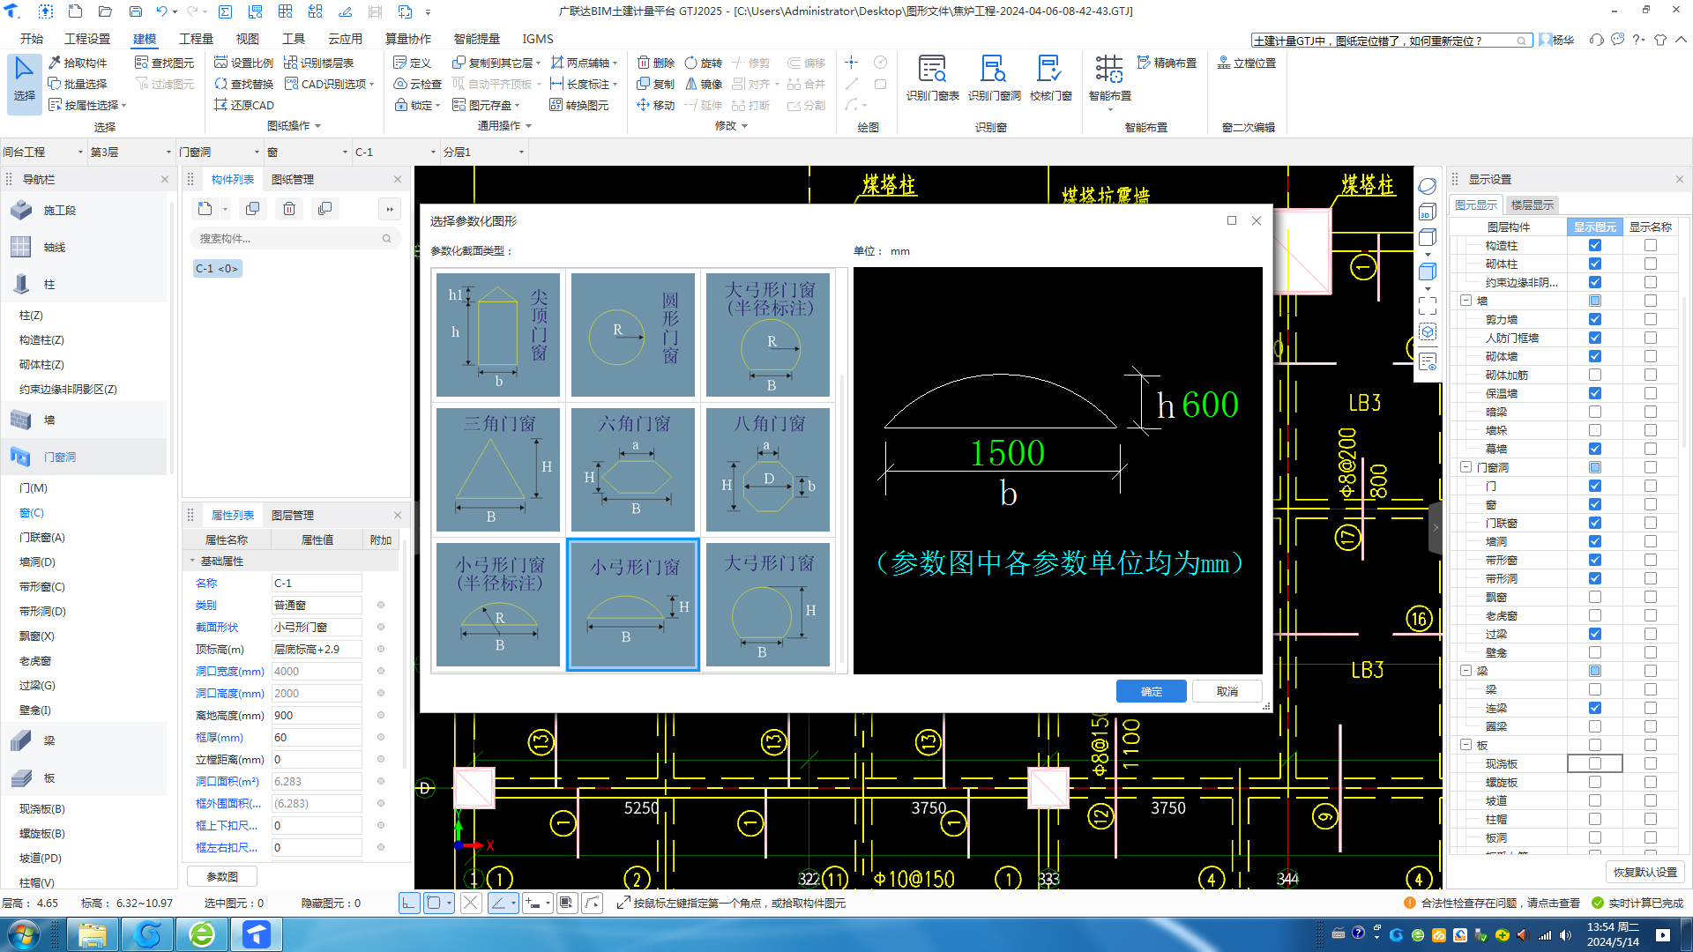This screenshot has width=1693, height=952.
Task: Open 视图 ribbon tab
Action: pyautogui.click(x=247, y=39)
